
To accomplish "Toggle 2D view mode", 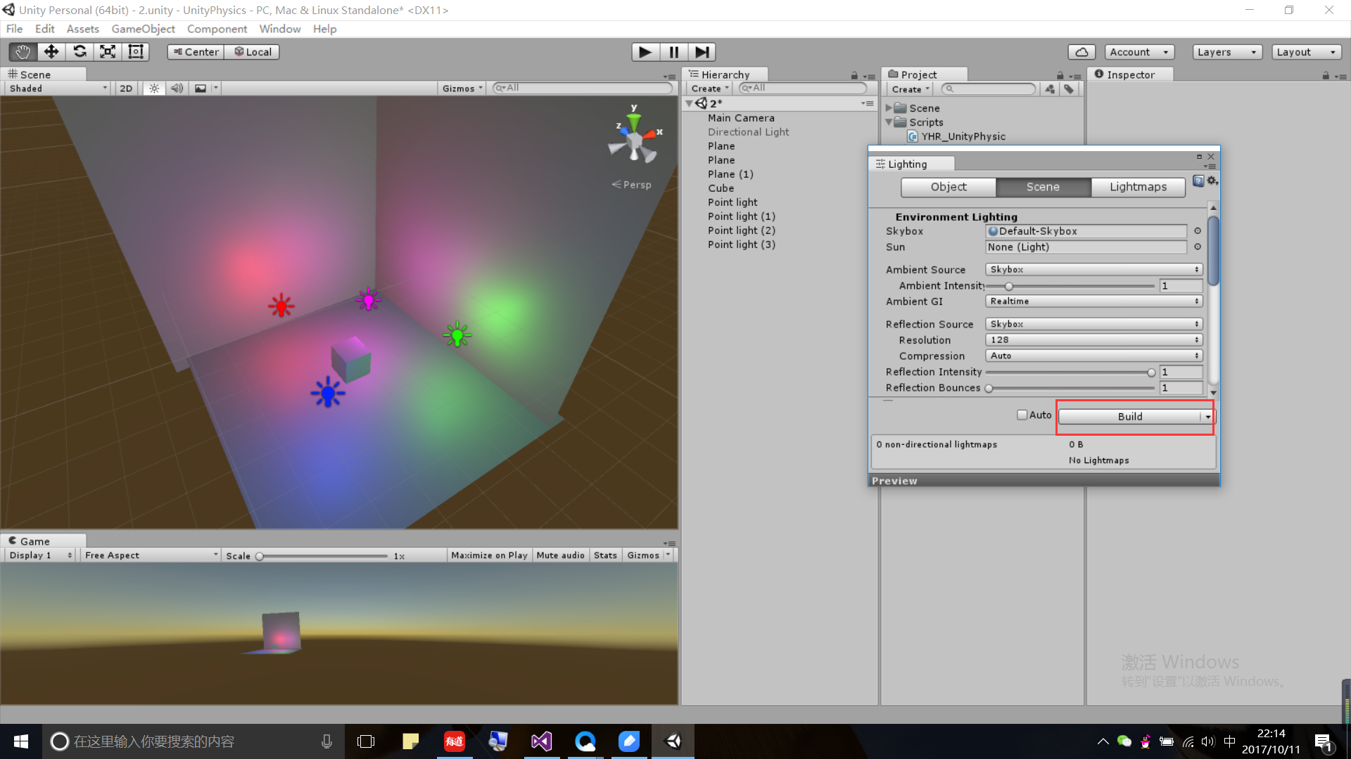I will [126, 89].
